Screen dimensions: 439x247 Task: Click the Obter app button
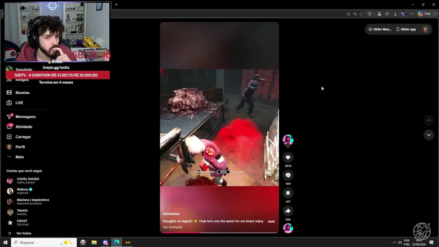[406, 29]
